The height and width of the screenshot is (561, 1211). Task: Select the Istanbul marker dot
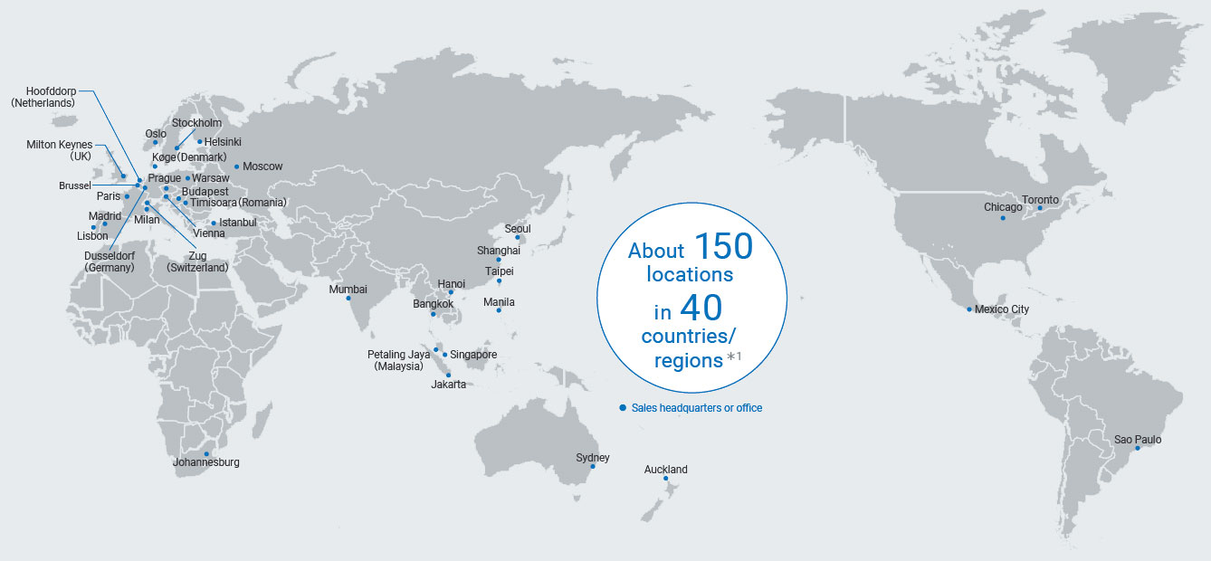214,223
